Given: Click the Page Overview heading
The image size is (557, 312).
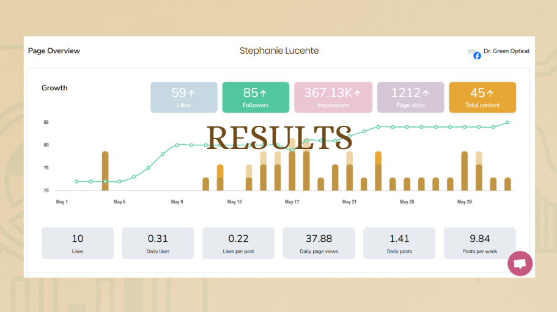Looking at the screenshot, I should (x=54, y=51).
